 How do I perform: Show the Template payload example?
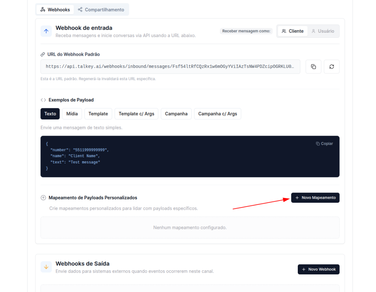click(x=98, y=114)
